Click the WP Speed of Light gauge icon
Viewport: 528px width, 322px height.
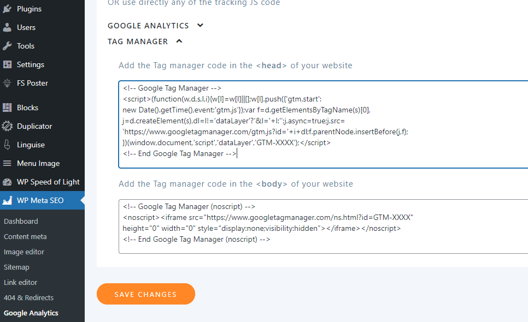(7, 182)
